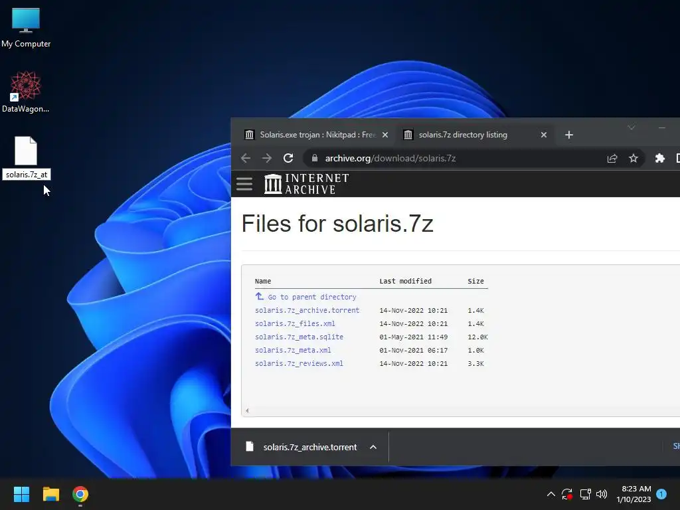680x510 pixels.
Task: Open downloaded solaris.7z_archive.torrent file
Action: pyautogui.click(x=301, y=447)
